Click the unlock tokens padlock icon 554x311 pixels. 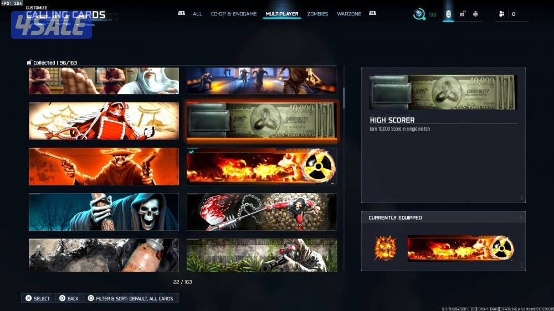click(462, 14)
